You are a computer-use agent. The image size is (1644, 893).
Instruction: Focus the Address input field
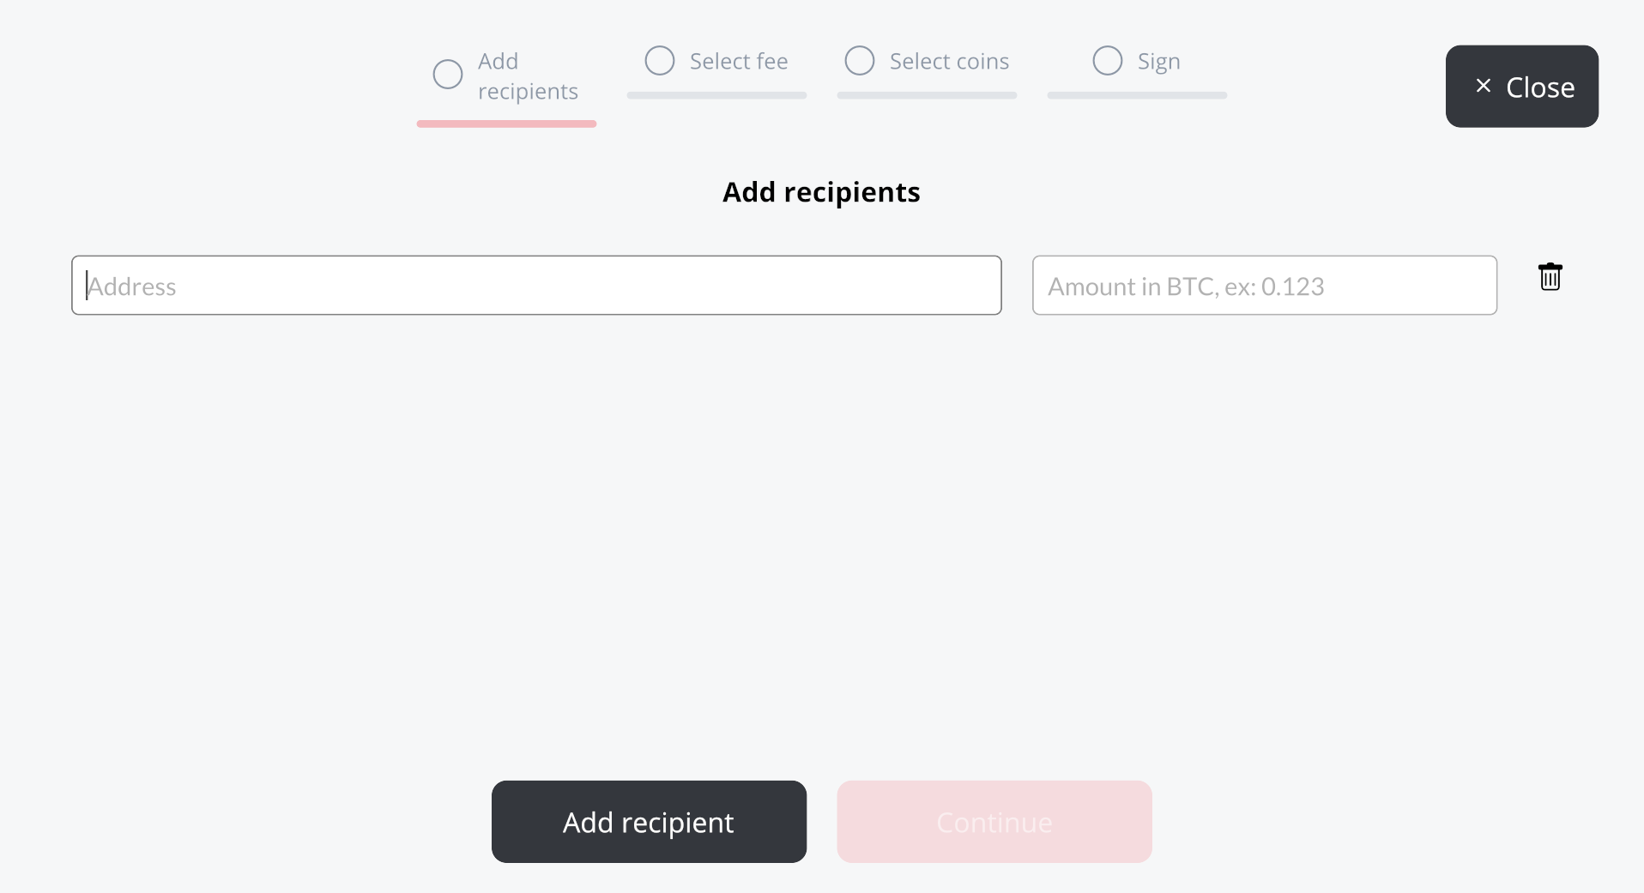click(536, 286)
